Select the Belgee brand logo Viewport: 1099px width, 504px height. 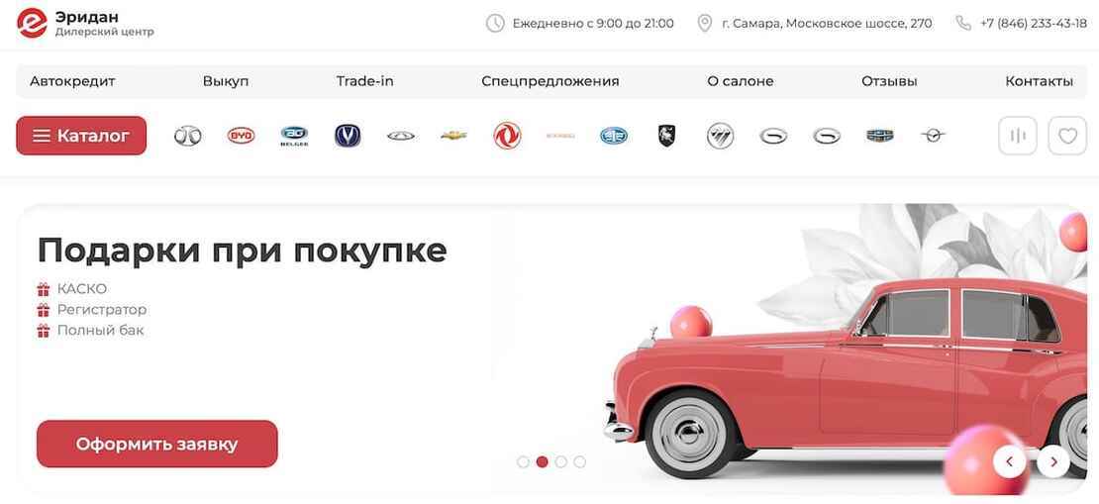(x=294, y=136)
